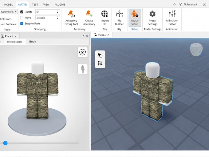Screen dimensions: 209x157
Task: Click the cloud icon in the top bar
Action: (x=174, y=4)
